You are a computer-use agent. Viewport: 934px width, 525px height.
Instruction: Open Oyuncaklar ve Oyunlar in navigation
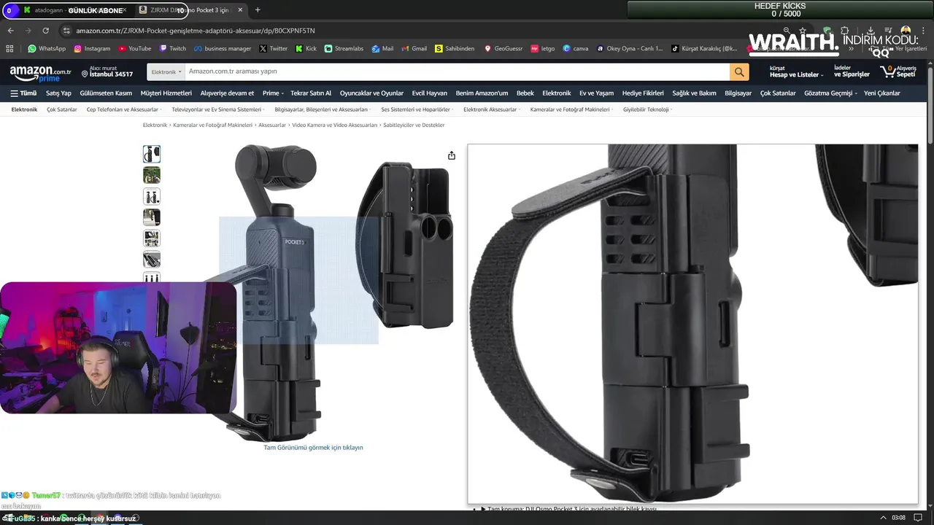pyautogui.click(x=371, y=93)
